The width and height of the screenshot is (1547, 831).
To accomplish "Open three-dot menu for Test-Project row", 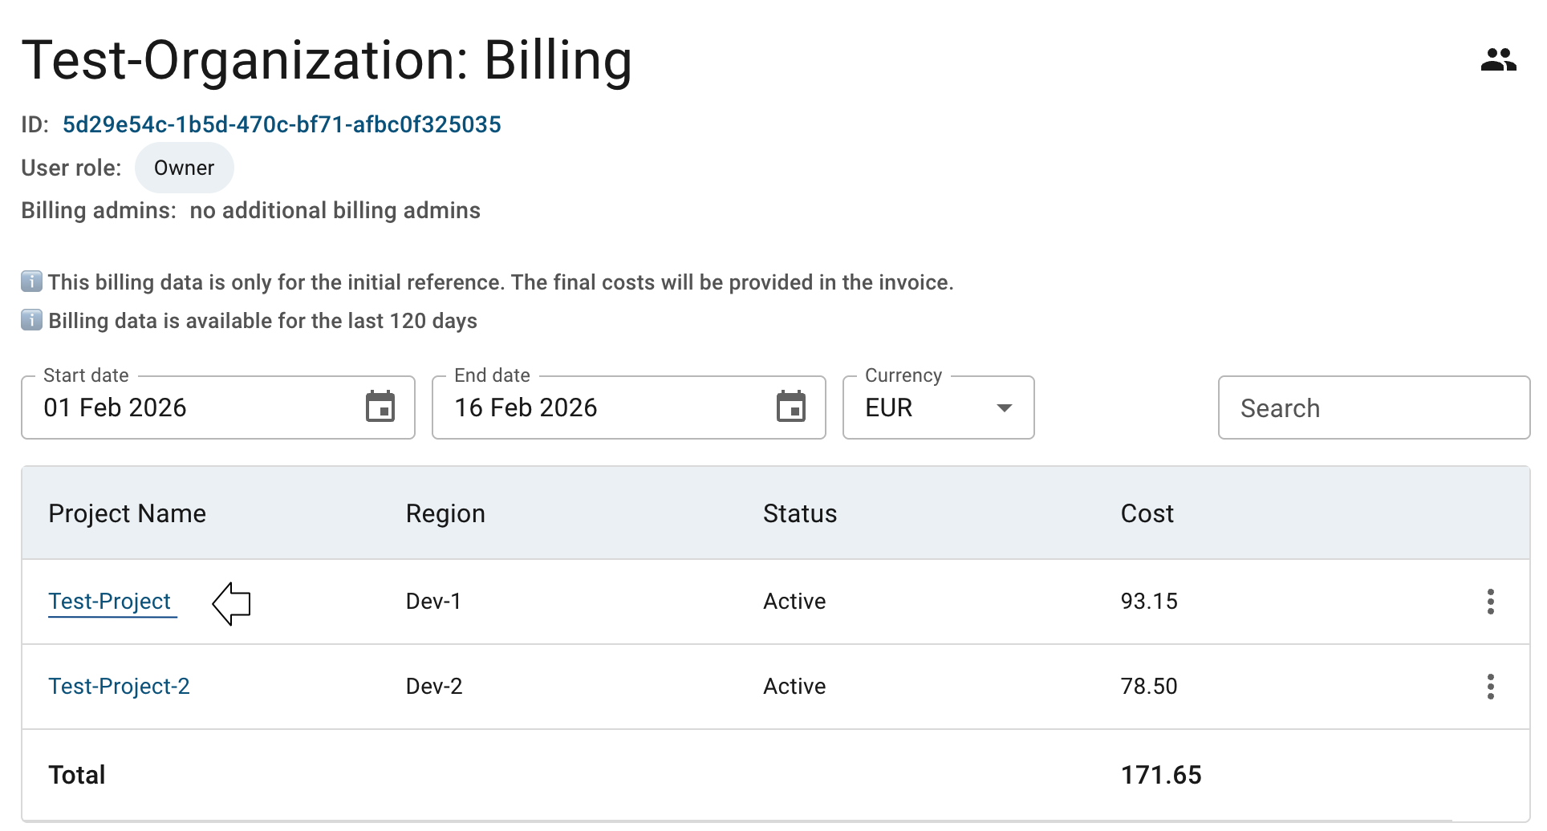I will 1490,602.
